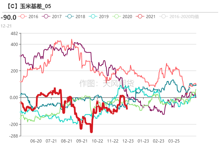The width and height of the screenshot is (220, 150).
Task: Click the 09-21 x-axis tick label
Action: [82, 141]
